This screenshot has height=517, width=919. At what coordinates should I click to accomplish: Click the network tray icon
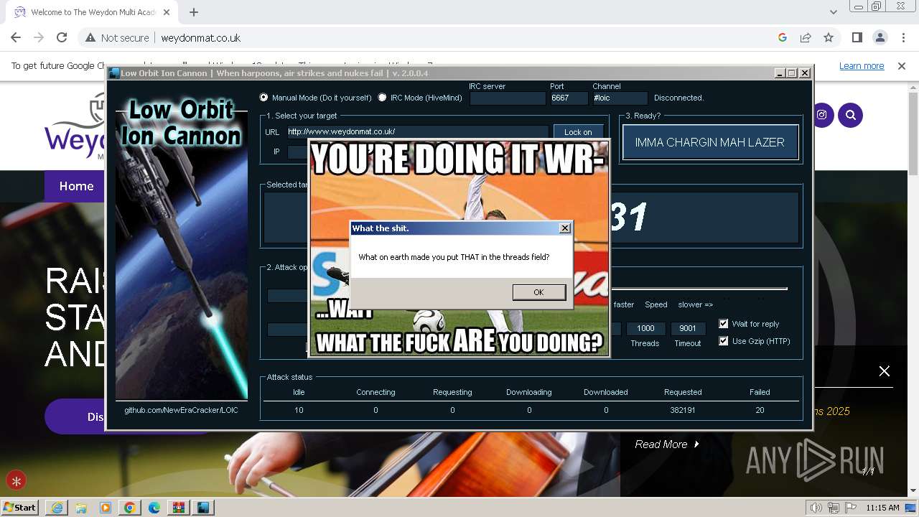point(834,508)
